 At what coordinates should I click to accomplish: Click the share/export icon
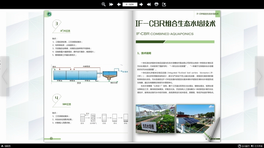coord(164,5)
